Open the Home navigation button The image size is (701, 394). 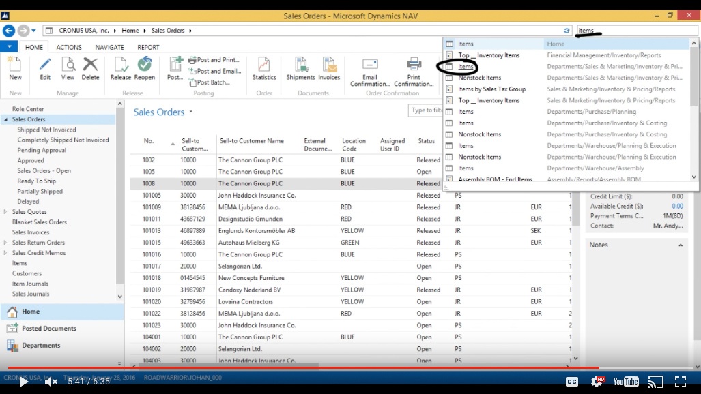coord(61,312)
